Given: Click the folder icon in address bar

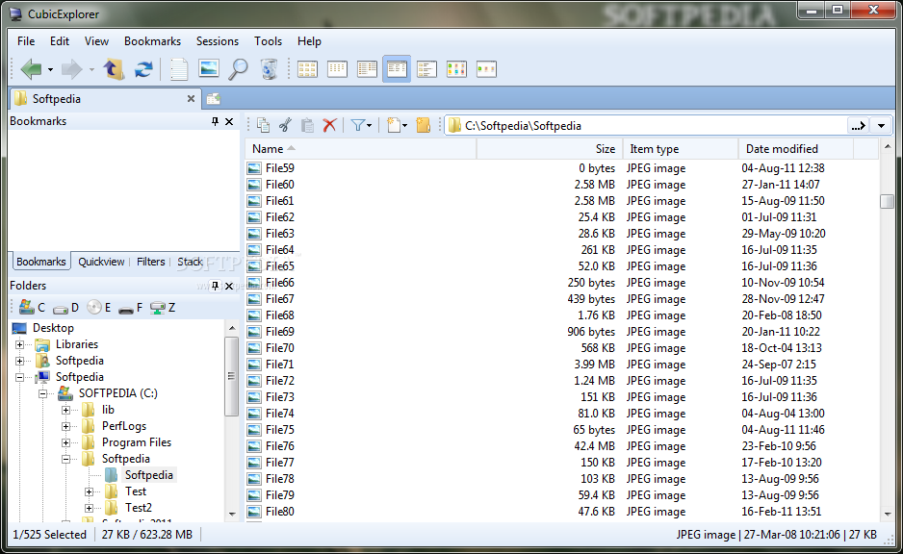Looking at the screenshot, I should pyautogui.click(x=455, y=125).
